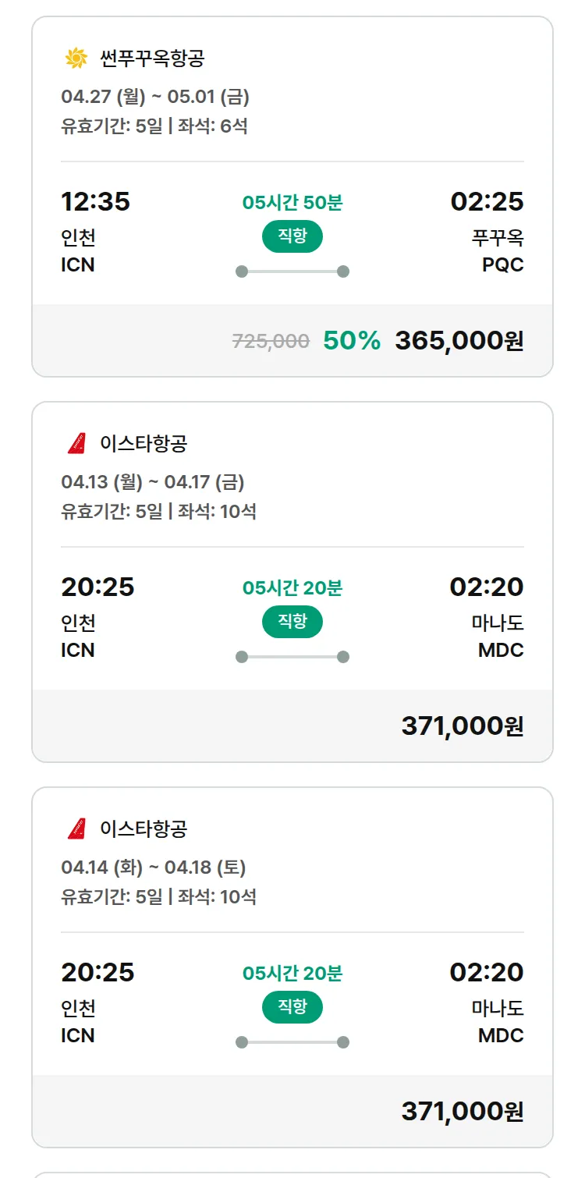The width and height of the screenshot is (585, 1178).
Task: Select the 365,000원 discounted price
Action: [459, 341]
